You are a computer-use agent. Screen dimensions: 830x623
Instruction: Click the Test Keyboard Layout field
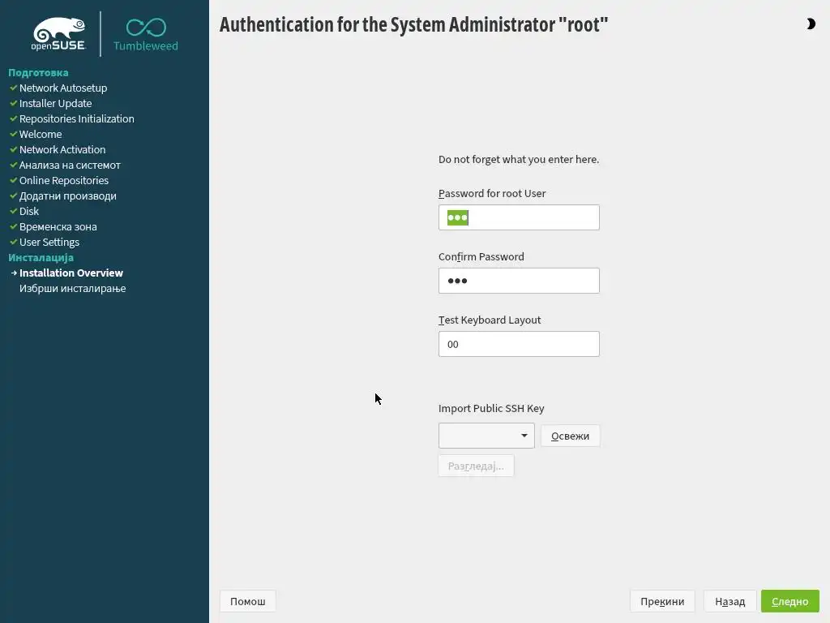click(x=519, y=344)
